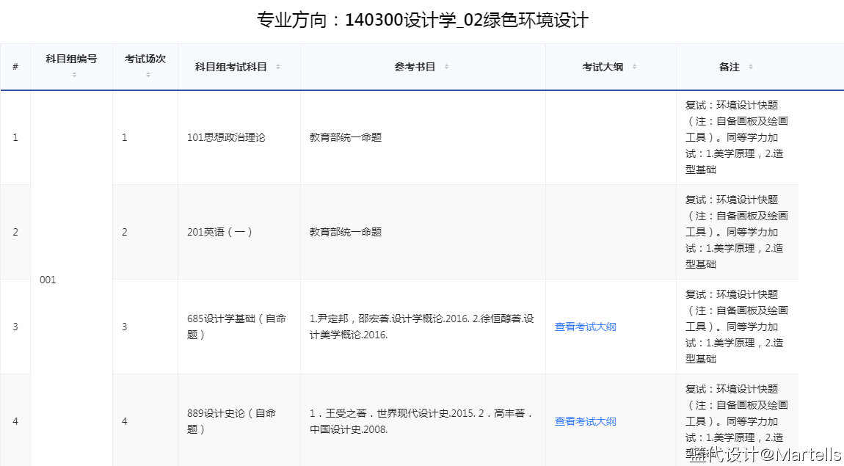This screenshot has width=844, height=466.
Task: Select the 101思想政治理论 subject cell
Action: pyautogui.click(x=226, y=137)
